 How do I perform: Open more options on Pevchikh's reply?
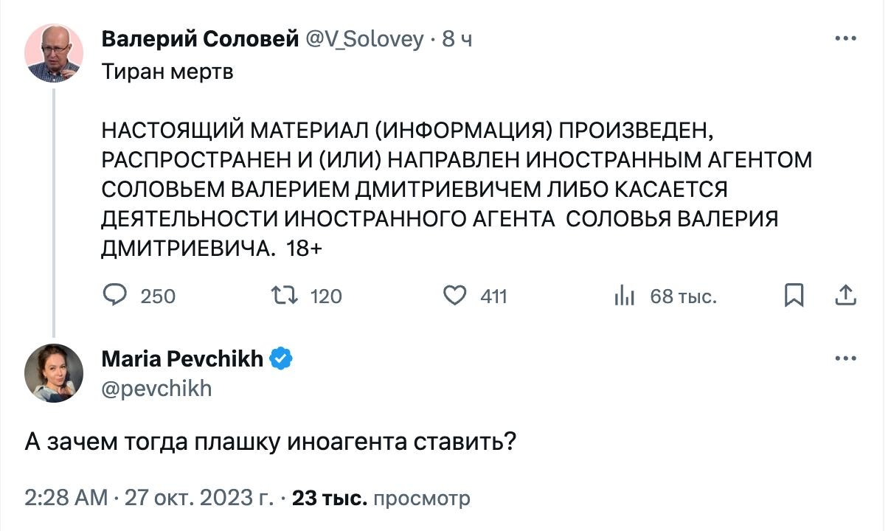[x=845, y=359]
